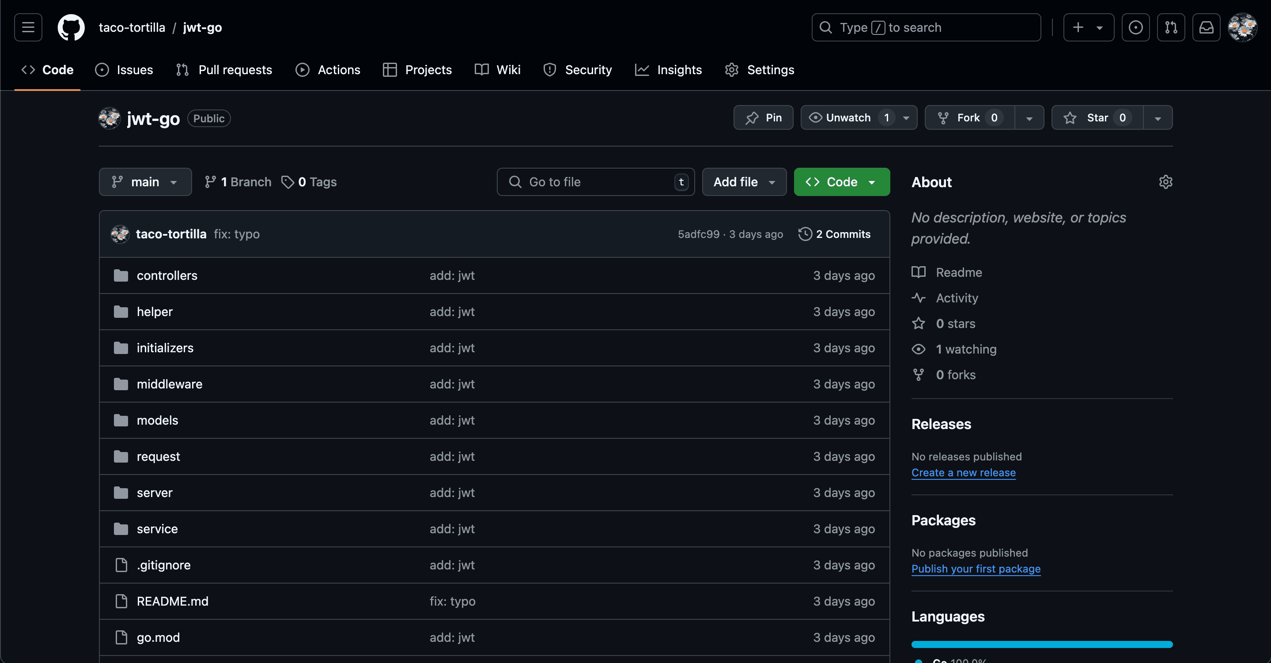This screenshot has width=1271, height=663.
Task: View the 0 Tags link
Action: click(309, 182)
